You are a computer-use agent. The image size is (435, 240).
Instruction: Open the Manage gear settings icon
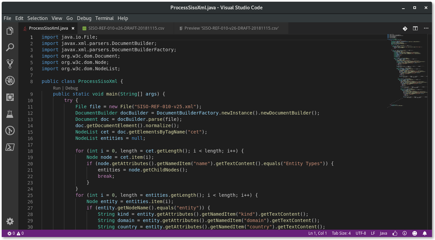tap(10, 221)
